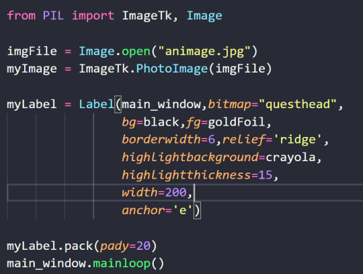The height and width of the screenshot is (274, 363).
Task: Click the mainloop method call
Action: pos(122,264)
